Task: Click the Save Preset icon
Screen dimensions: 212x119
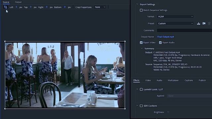Action: 198,23
